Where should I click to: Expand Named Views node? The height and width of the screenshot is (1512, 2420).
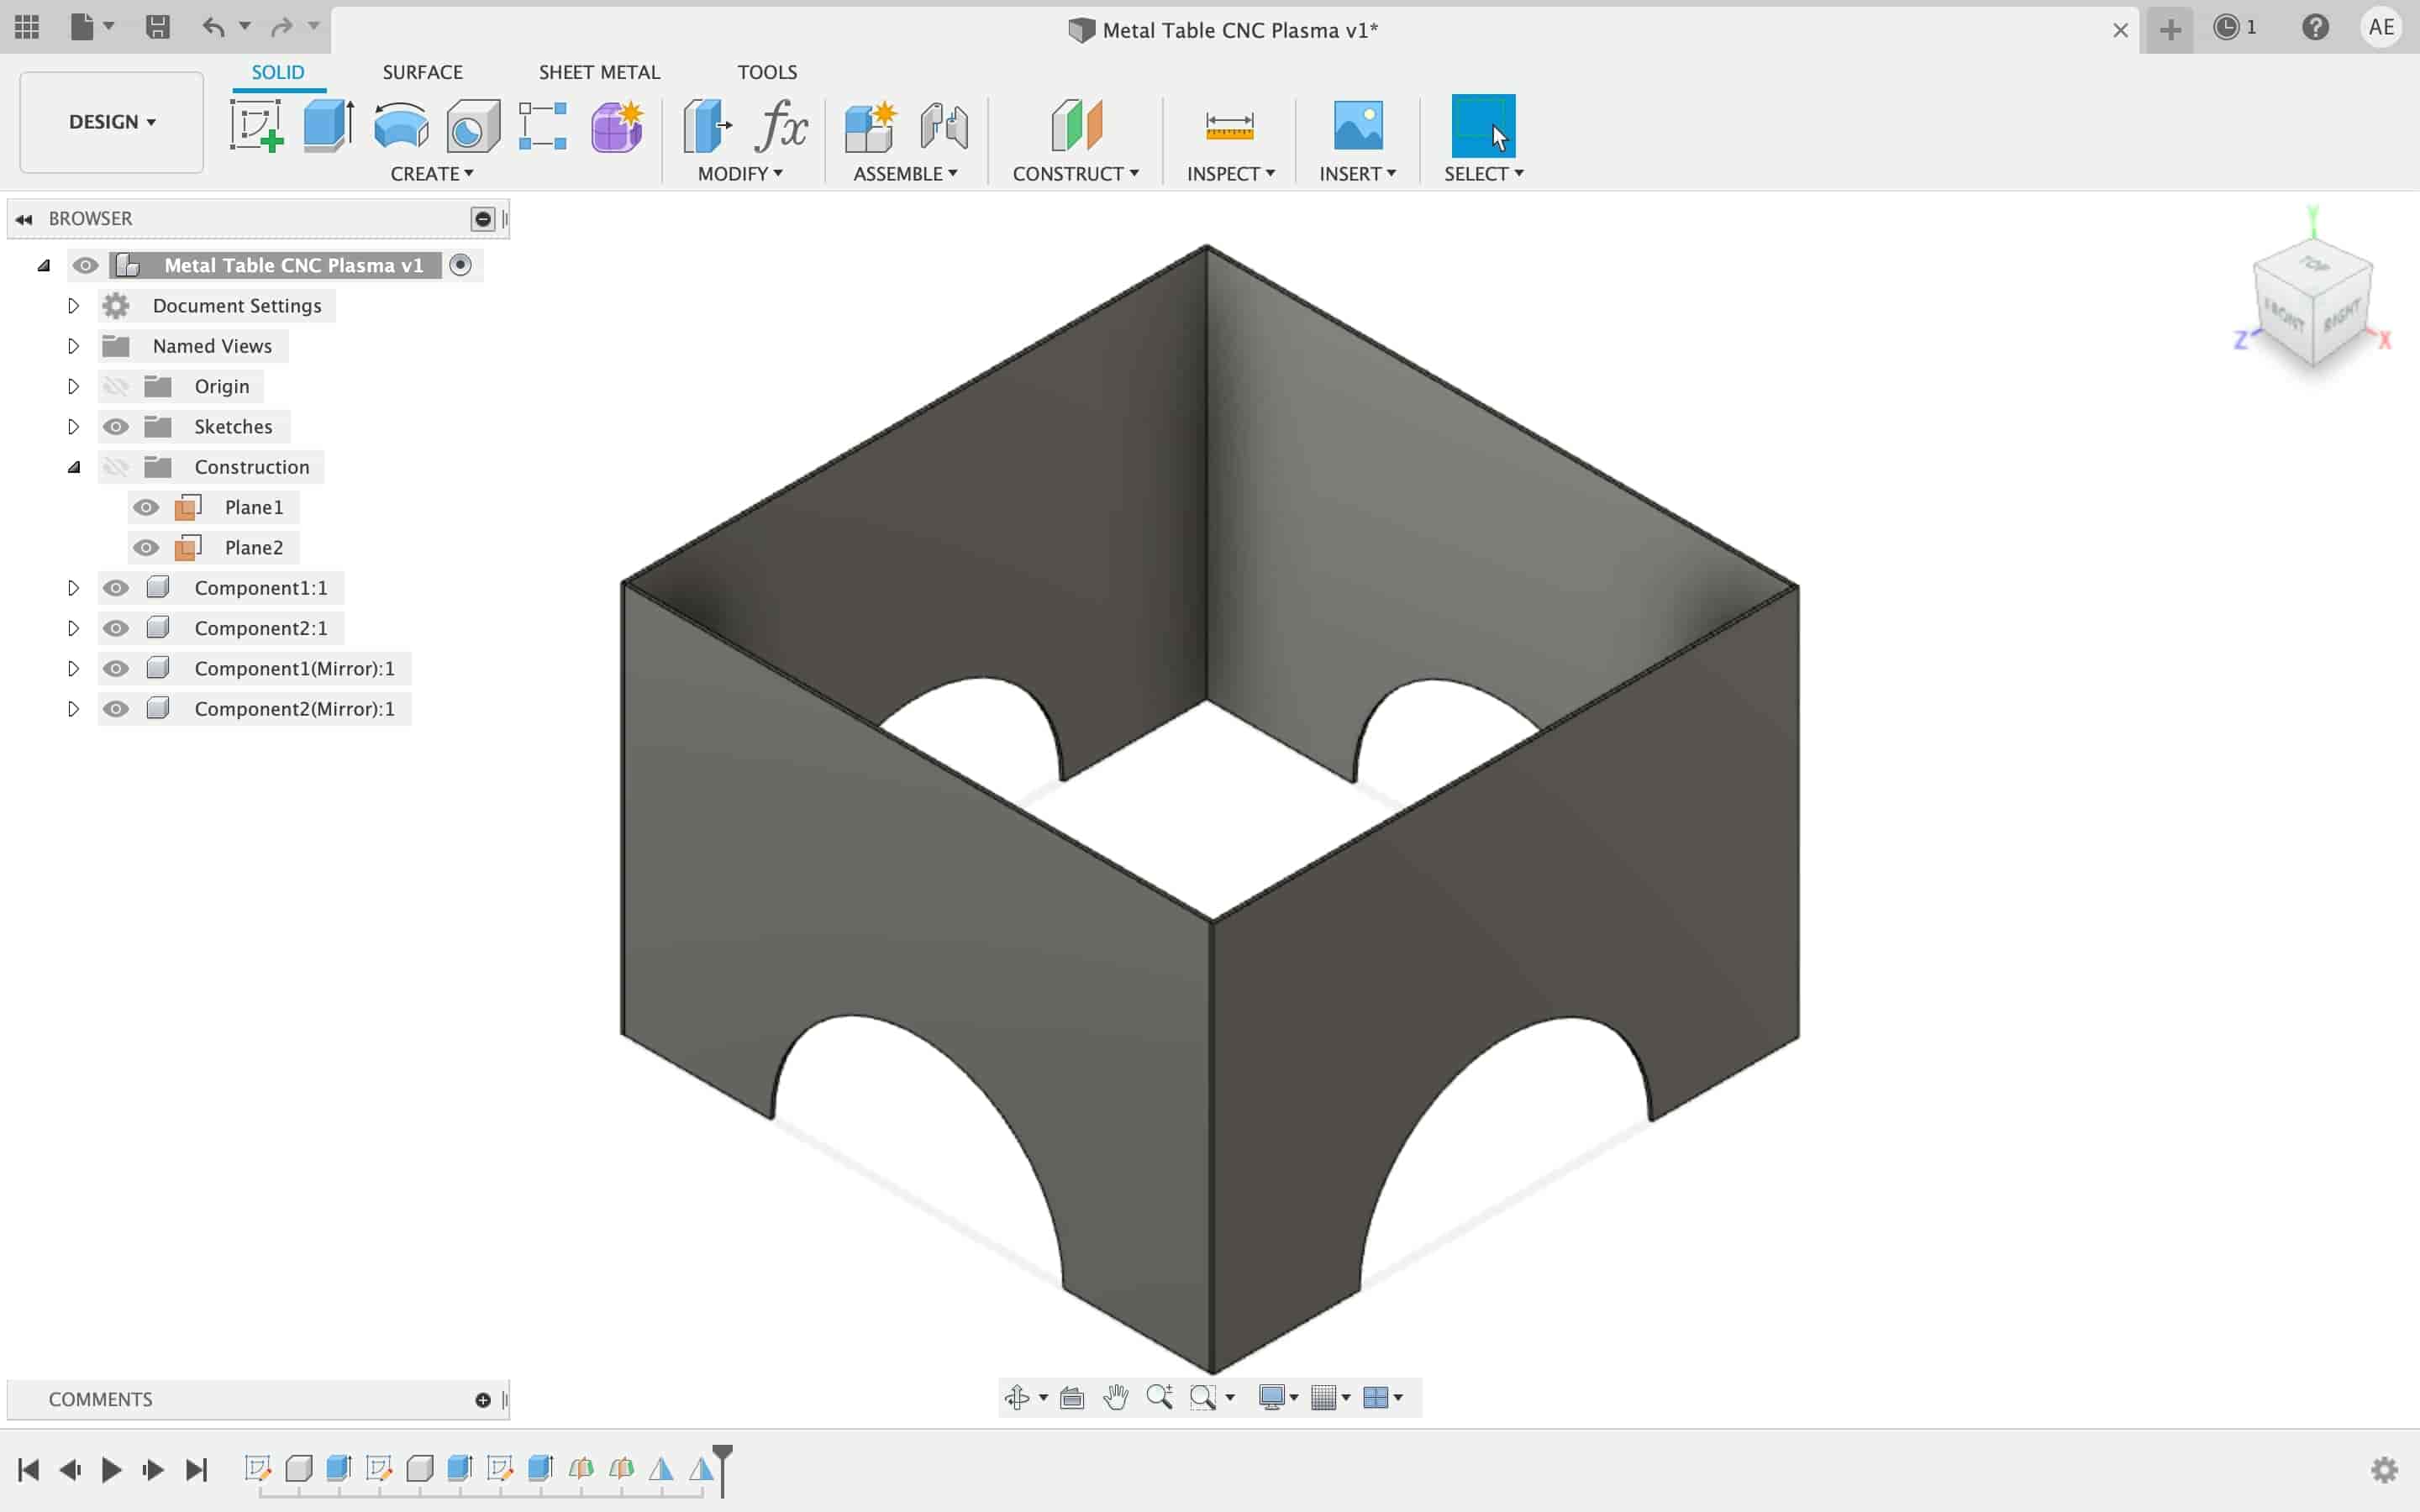click(73, 346)
